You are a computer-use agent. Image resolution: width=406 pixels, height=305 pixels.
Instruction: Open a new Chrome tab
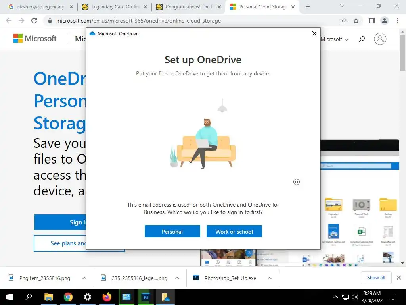[x=308, y=7]
